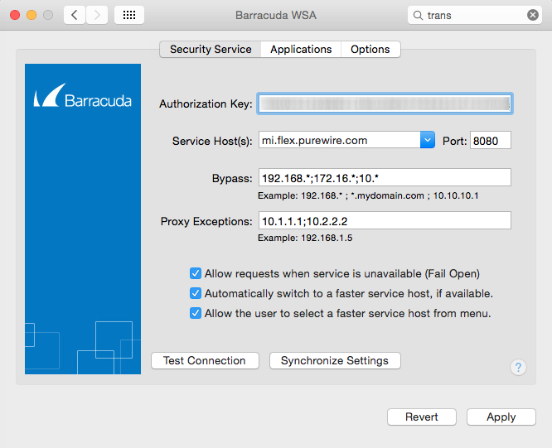Click the 'Proxy Exceptions:' label

[206, 222]
